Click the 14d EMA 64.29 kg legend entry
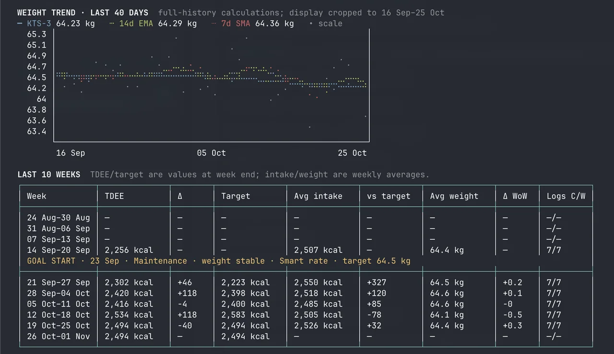This screenshot has width=614, height=354. pos(153,24)
